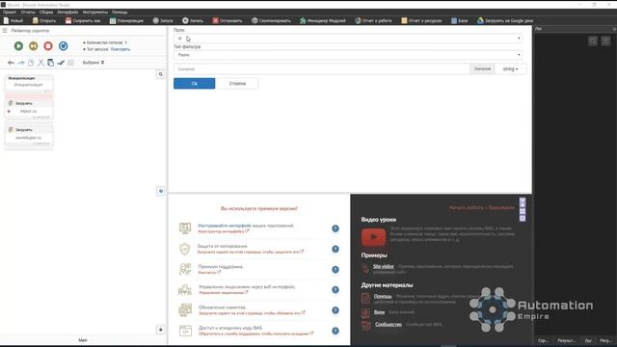Viewport: 617px width, 347px height.
Task: Open the Отчеты menu
Action: pyautogui.click(x=28, y=13)
